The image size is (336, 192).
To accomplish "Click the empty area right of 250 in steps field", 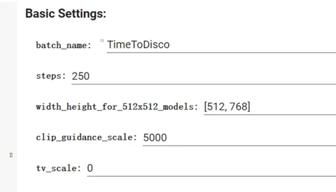I will 212,76.
